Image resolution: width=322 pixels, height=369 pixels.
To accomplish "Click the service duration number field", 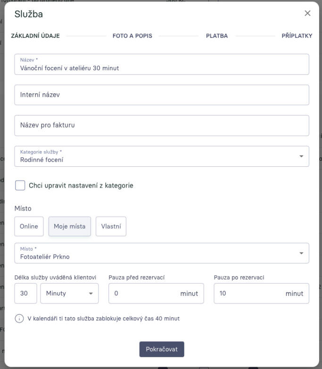I will pos(25,293).
